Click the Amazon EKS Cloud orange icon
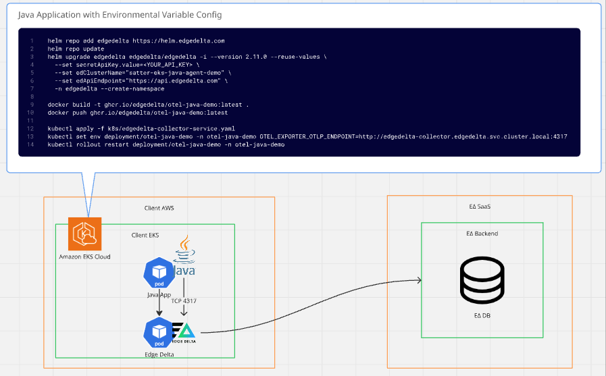This screenshot has height=376, width=606. click(84, 234)
